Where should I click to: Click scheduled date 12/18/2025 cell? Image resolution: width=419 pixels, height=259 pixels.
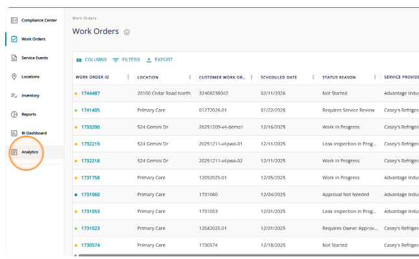tap(273, 245)
